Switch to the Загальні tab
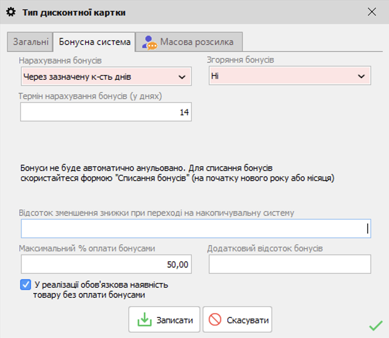Viewport: 389px width, 338px height. coord(31,42)
